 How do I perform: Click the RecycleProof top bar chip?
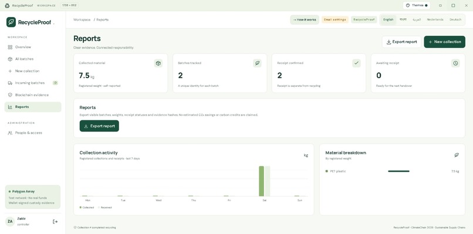[x=364, y=19]
